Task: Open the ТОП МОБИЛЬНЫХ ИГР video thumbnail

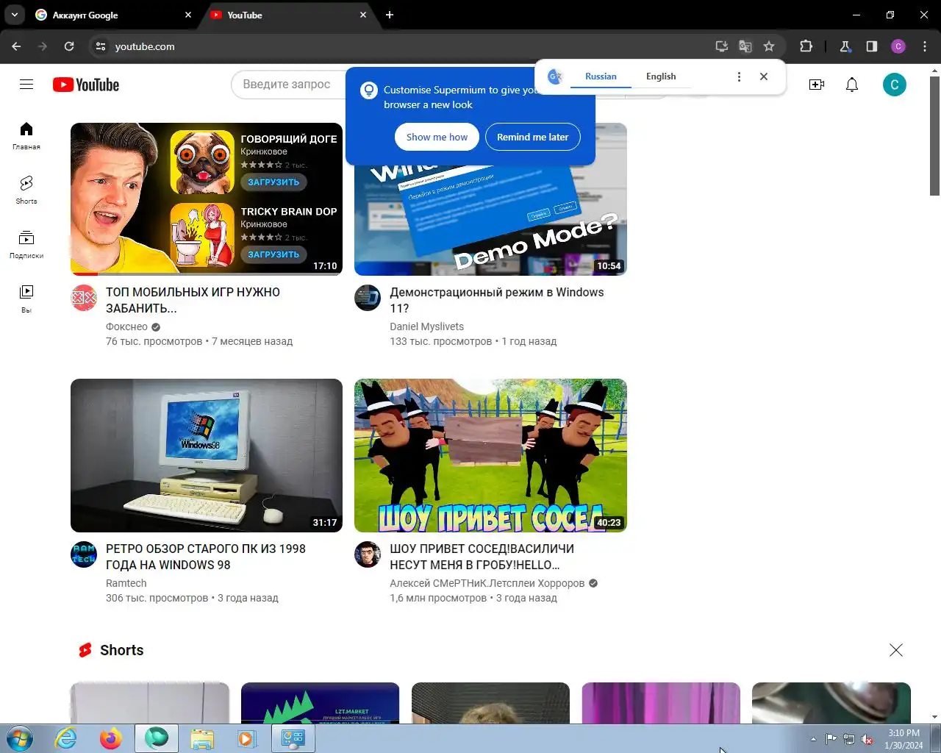Action: pyautogui.click(x=207, y=199)
